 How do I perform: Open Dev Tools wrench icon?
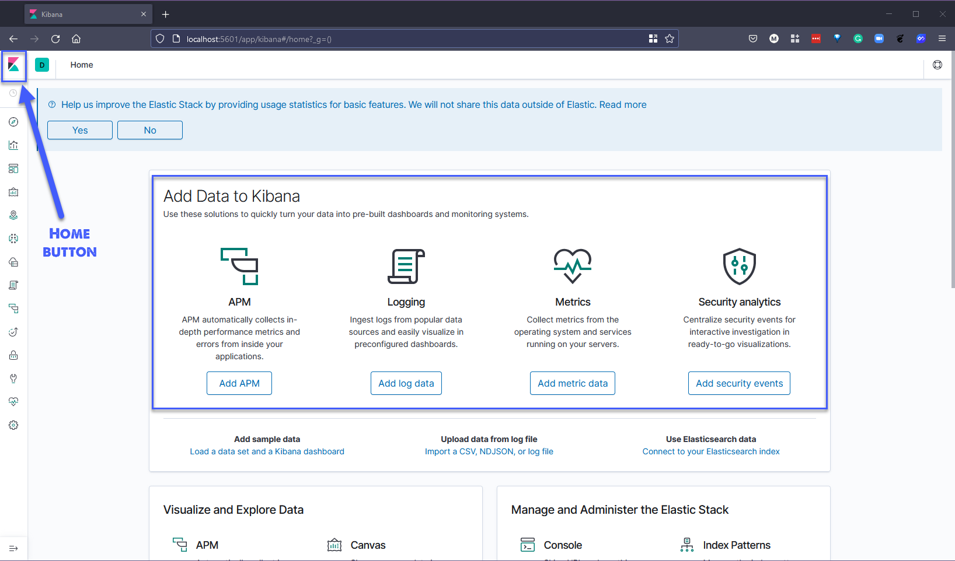pyautogui.click(x=13, y=378)
